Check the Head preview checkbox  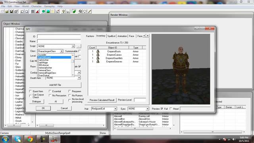171,108
